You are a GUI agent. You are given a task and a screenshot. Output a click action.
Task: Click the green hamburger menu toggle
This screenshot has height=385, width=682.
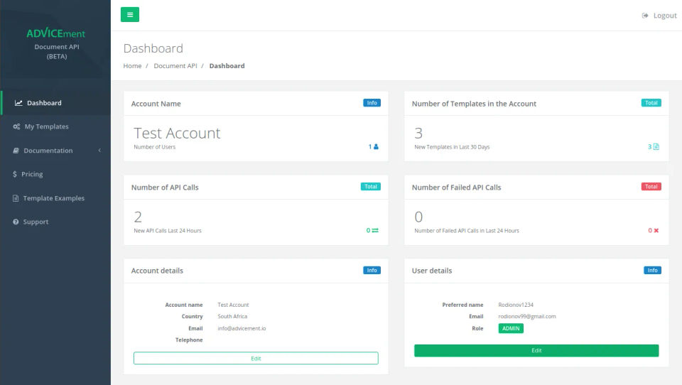tap(130, 14)
